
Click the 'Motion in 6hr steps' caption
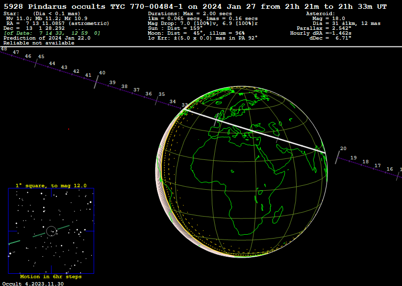pyautogui.click(x=51, y=277)
